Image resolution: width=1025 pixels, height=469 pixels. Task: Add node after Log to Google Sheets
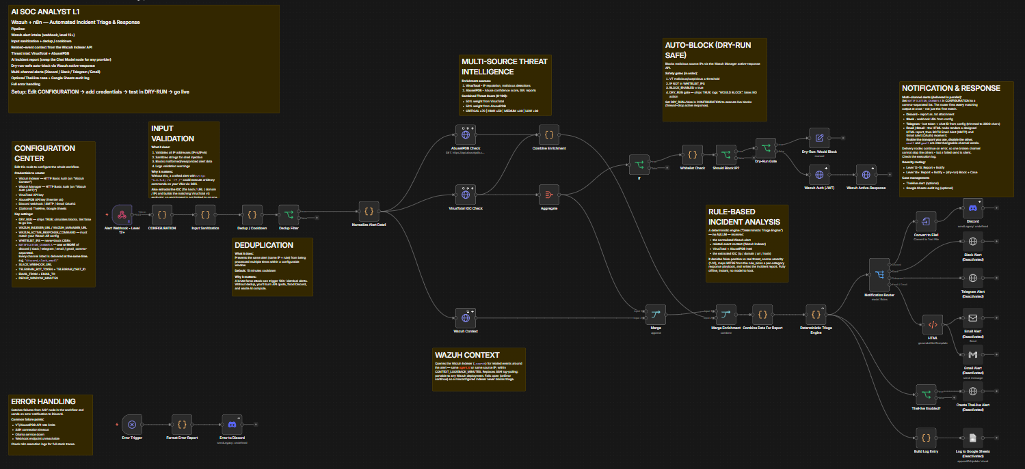(998, 437)
